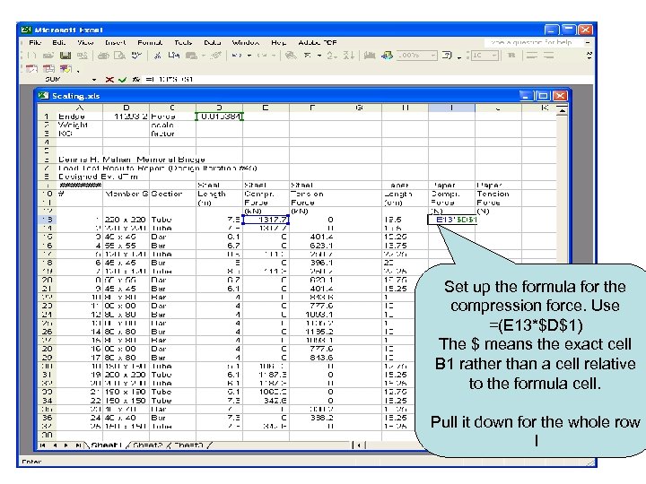This screenshot has width=646, height=484.
Task: Click the Open file icon
Action: pyautogui.click(x=48, y=56)
